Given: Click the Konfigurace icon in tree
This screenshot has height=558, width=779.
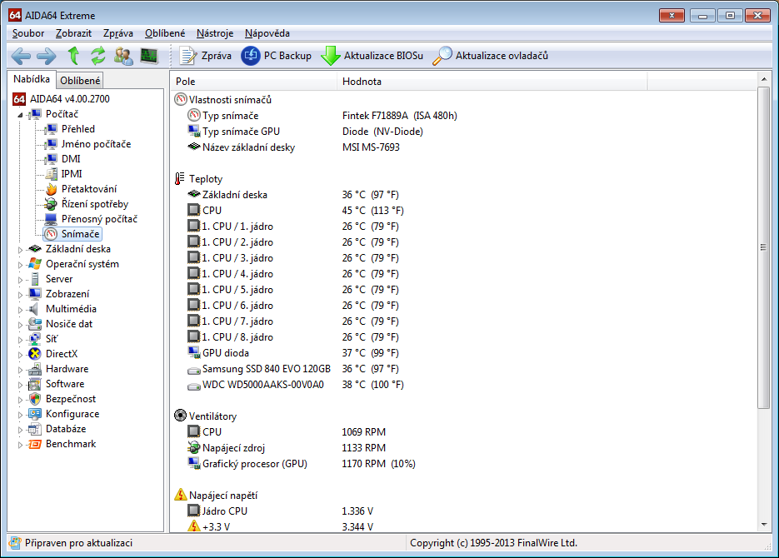Looking at the screenshot, I should click(x=35, y=414).
